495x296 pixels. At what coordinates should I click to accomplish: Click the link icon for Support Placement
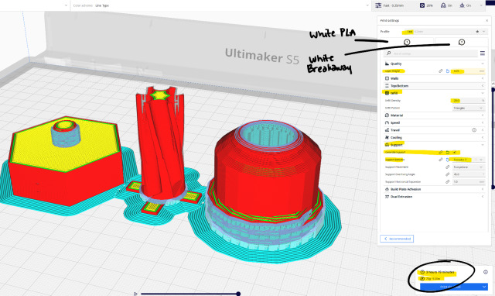pos(447,167)
